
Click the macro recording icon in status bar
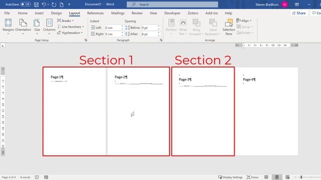coord(46,177)
